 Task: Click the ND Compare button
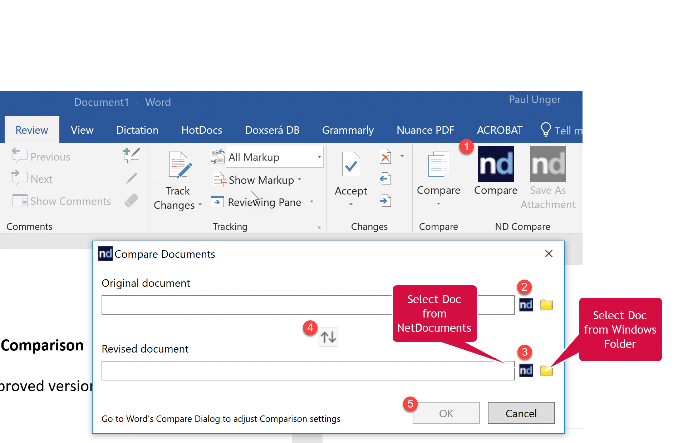click(496, 172)
